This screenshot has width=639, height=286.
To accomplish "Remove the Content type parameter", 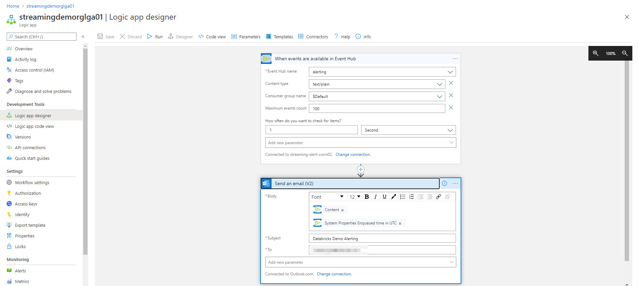I will 451,83.
